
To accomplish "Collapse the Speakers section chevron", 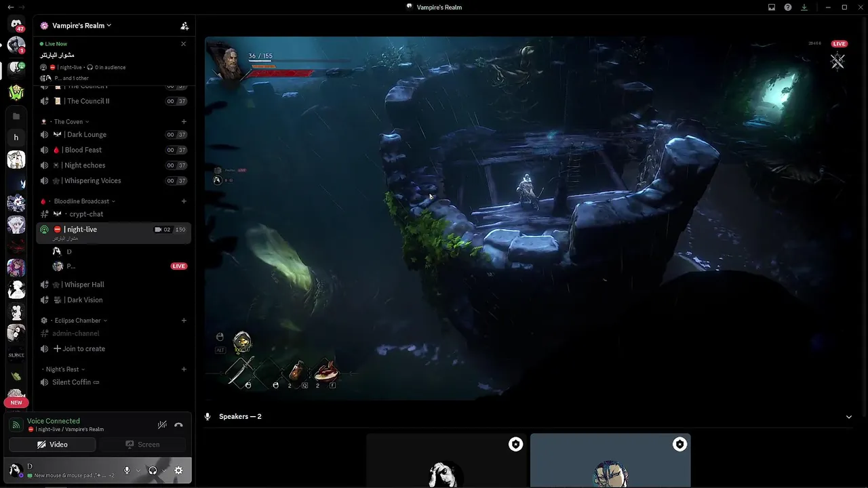I will 848,417.
